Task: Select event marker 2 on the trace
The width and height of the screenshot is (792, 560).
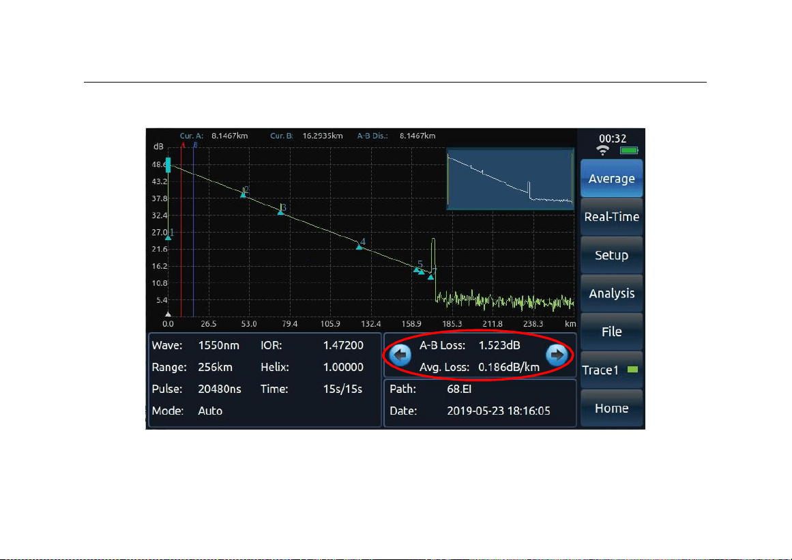Action: (243, 195)
